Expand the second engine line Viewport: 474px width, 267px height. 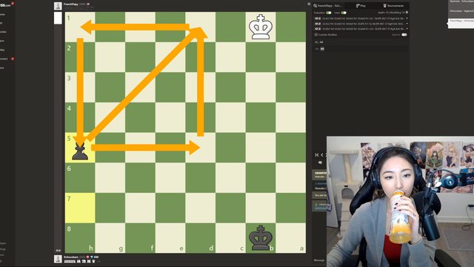click(x=407, y=24)
